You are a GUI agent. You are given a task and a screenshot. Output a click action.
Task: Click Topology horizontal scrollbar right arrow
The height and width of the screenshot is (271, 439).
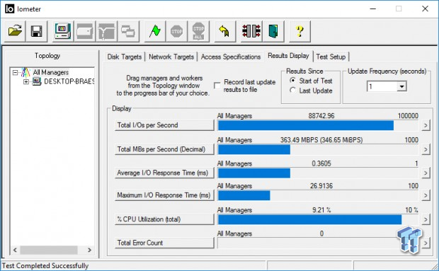[x=90, y=250]
